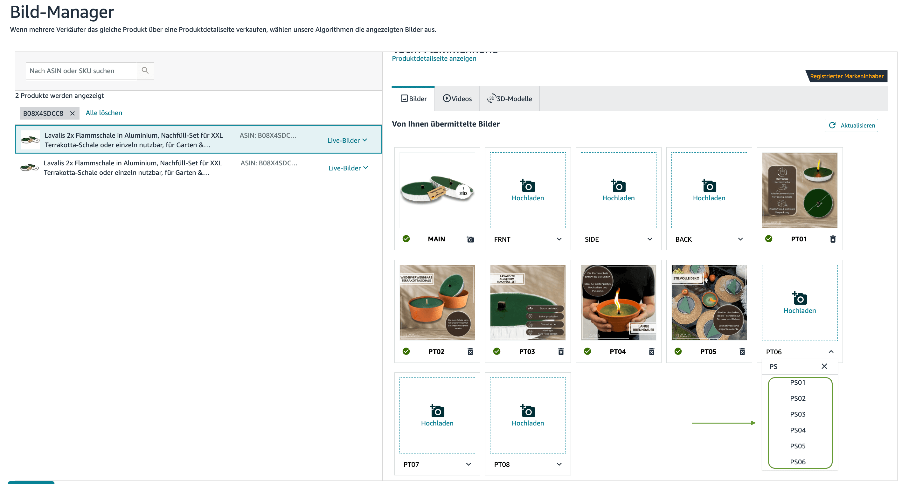The width and height of the screenshot is (909, 484).
Task: Choose PS06 from the dropdown list
Action: [798, 462]
